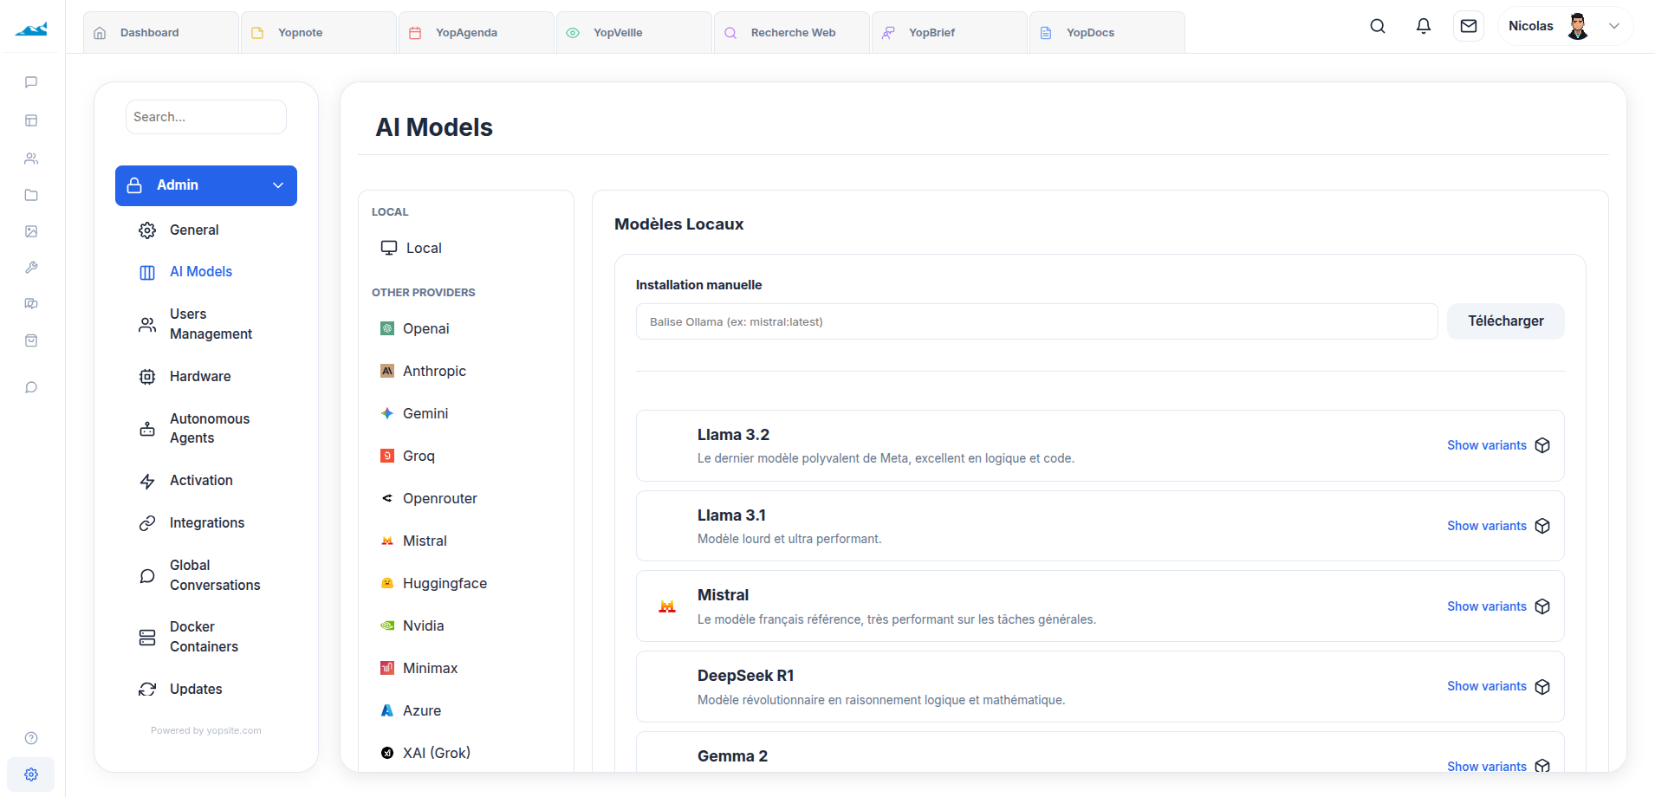Click the Docker Containers server icon
Screen dimensions: 1655x797
point(147,638)
